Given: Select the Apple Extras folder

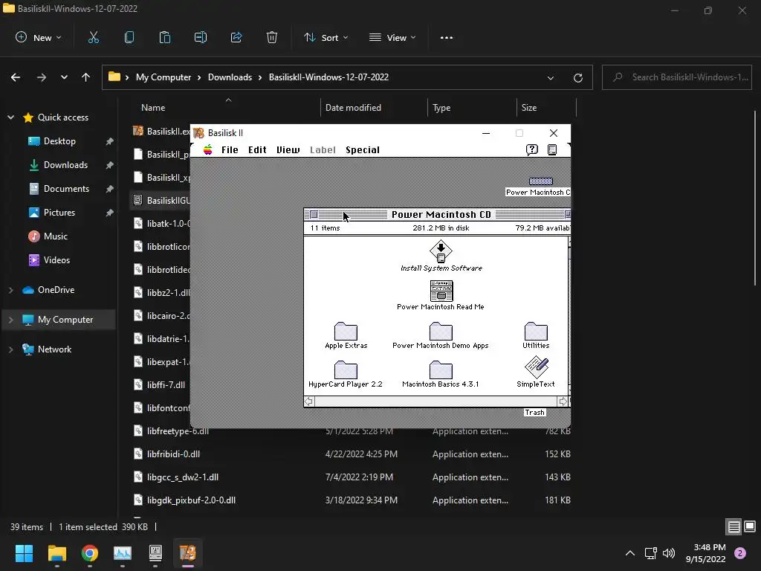Looking at the screenshot, I should point(346,331).
